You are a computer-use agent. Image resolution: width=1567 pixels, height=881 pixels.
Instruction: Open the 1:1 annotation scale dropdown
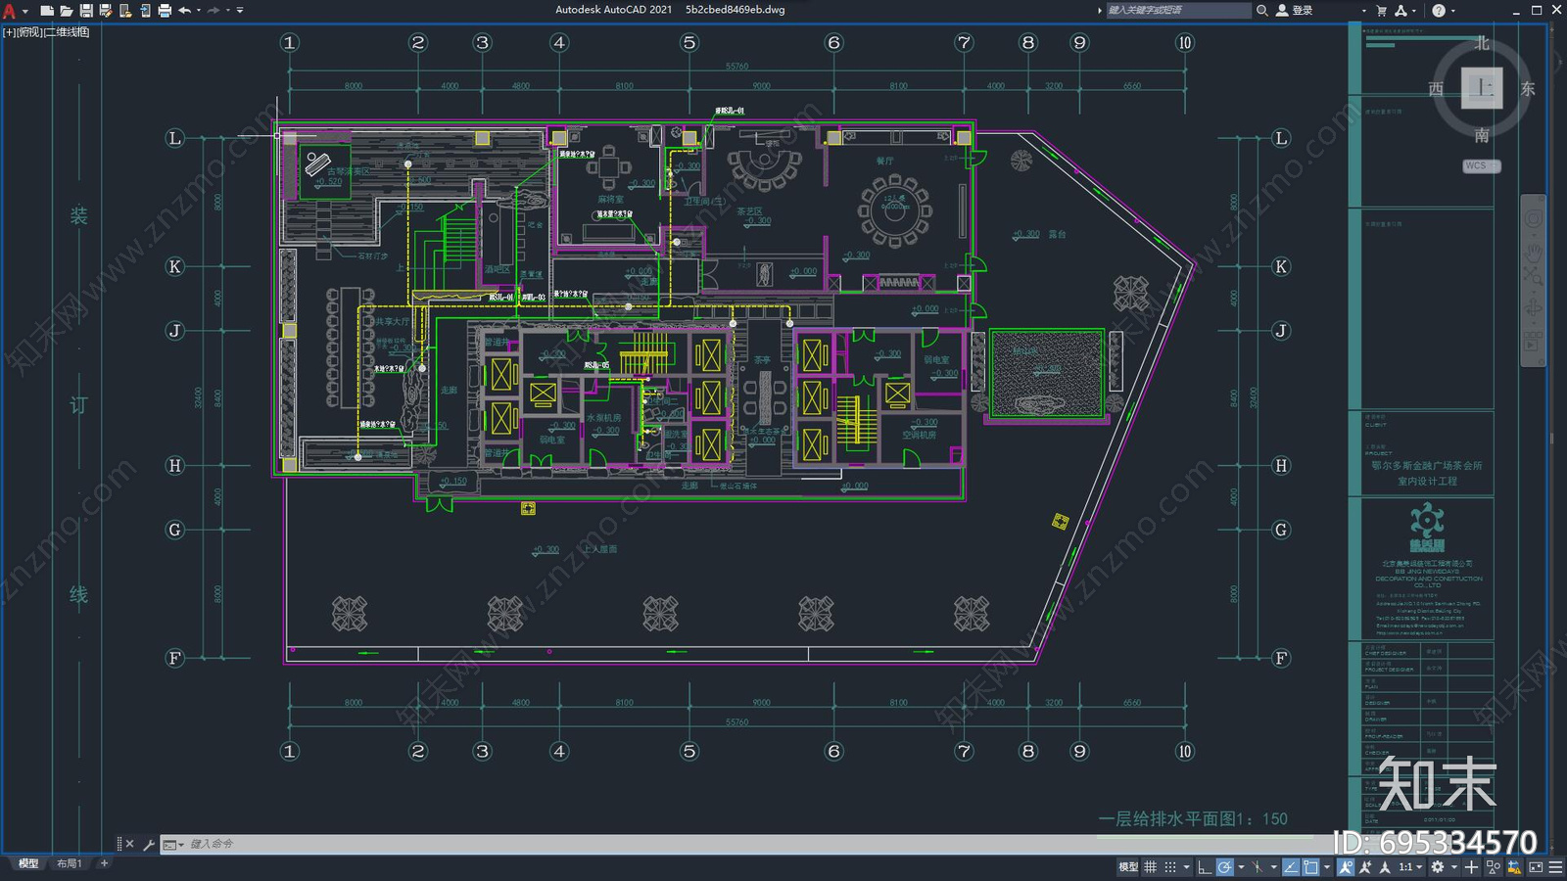1410,866
